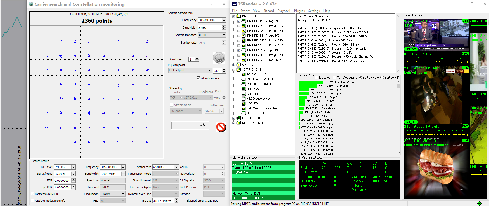The width and height of the screenshot is (489, 206).
Task: Enable the Sort Decending checkbox
Action: point(334,78)
